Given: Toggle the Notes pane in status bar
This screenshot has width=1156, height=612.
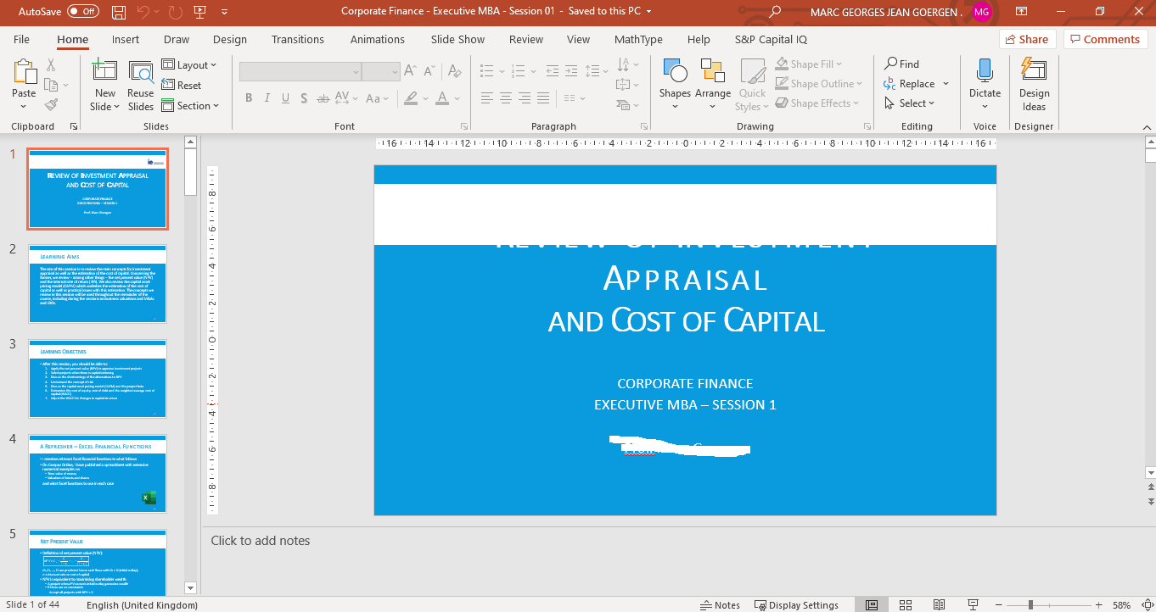Looking at the screenshot, I should tap(720, 605).
